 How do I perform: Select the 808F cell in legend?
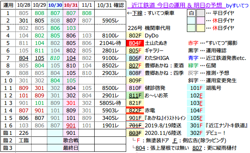coord(135,73)
